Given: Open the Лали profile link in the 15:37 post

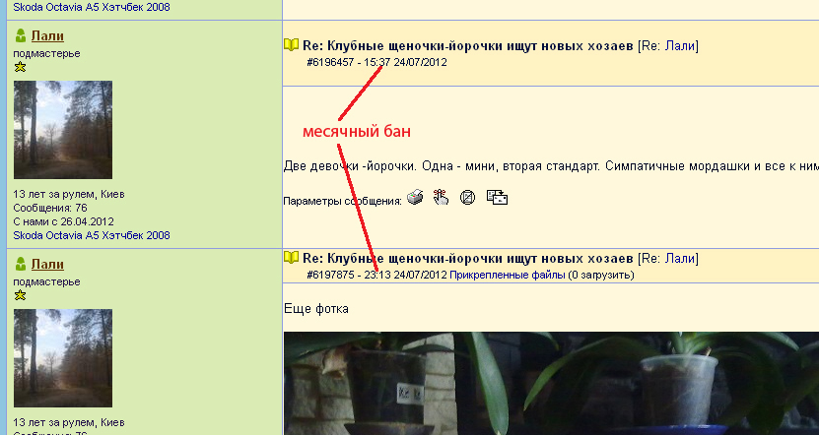Looking at the screenshot, I should (x=47, y=35).
